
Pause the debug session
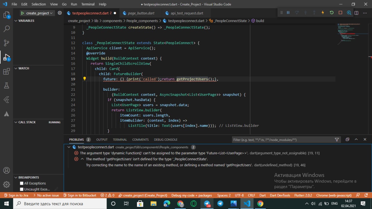click(288, 13)
